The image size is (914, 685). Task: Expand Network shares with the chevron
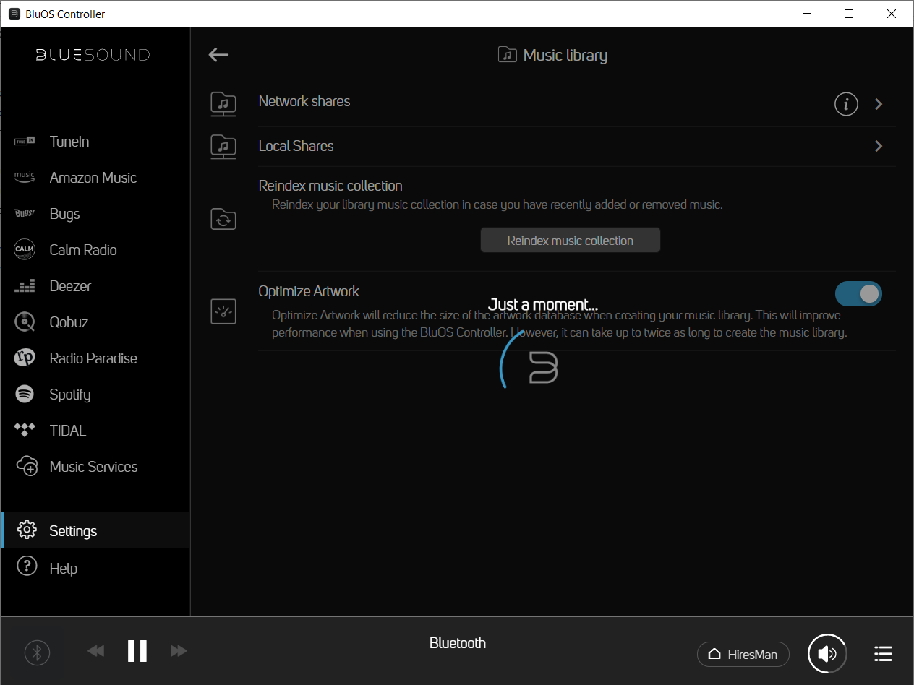point(879,104)
